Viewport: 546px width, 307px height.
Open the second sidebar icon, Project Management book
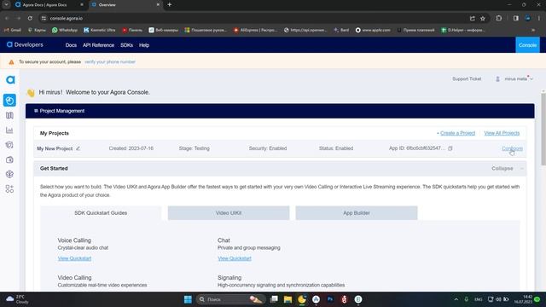pyautogui.click(x=9, y=116)
